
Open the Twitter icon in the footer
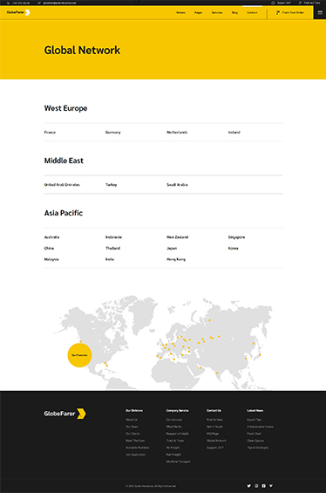coord(248,486)
